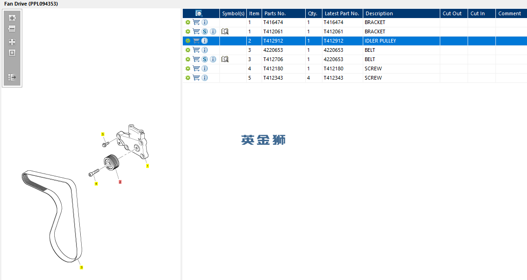Add T416474 BRACKET to cart
This screenshot has width=527, height=280.
[196, 22]
